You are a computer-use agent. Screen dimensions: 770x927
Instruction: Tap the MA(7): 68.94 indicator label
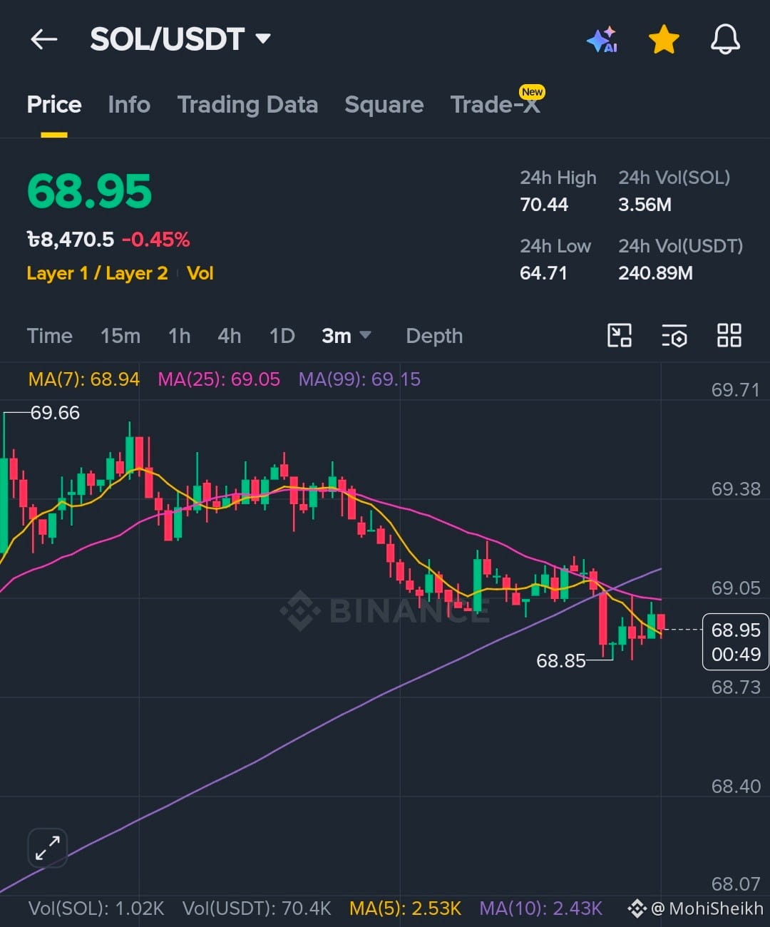coord(83,379)
